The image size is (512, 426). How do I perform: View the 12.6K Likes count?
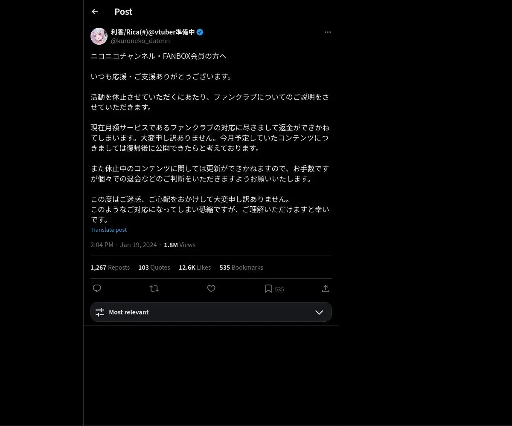tap(195, 268)
